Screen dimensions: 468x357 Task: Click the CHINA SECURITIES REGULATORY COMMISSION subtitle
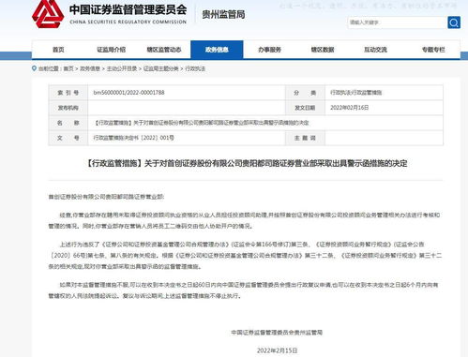(128, 22)
